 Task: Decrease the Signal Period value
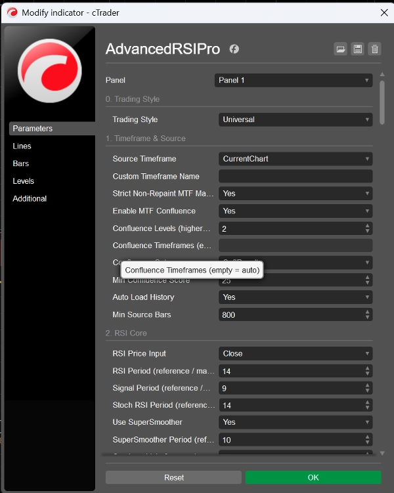pos(367,391)
